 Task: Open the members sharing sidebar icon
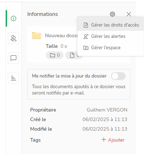[x=13, y=38]
